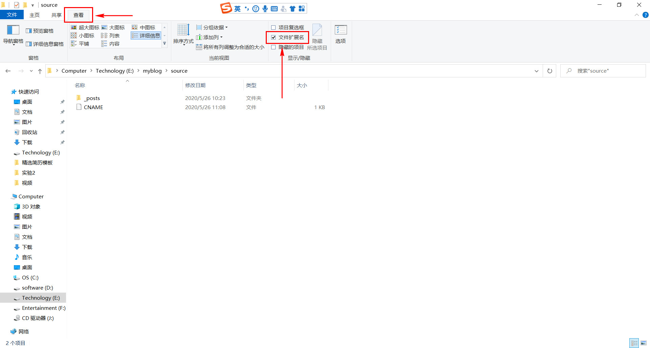Switch to the 共享 ribbon tab

[x=56, y=15]
